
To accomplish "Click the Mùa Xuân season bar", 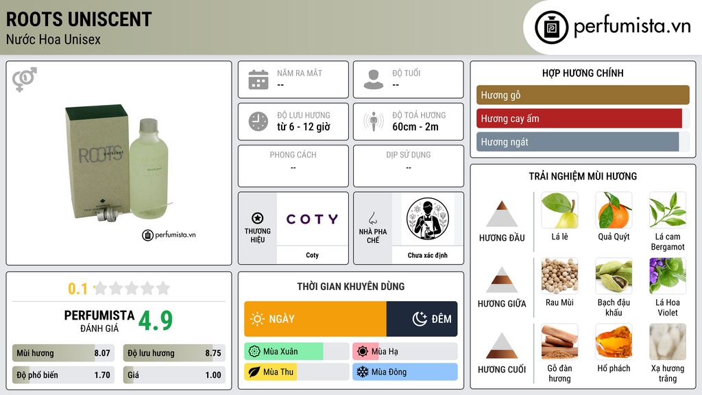I will pos(296,352).
